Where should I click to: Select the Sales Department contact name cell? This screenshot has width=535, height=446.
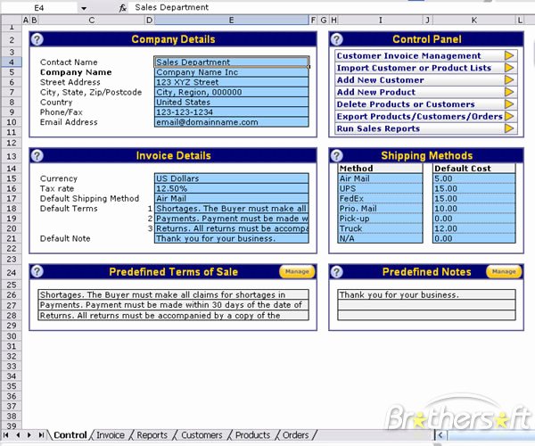[232, 62]
